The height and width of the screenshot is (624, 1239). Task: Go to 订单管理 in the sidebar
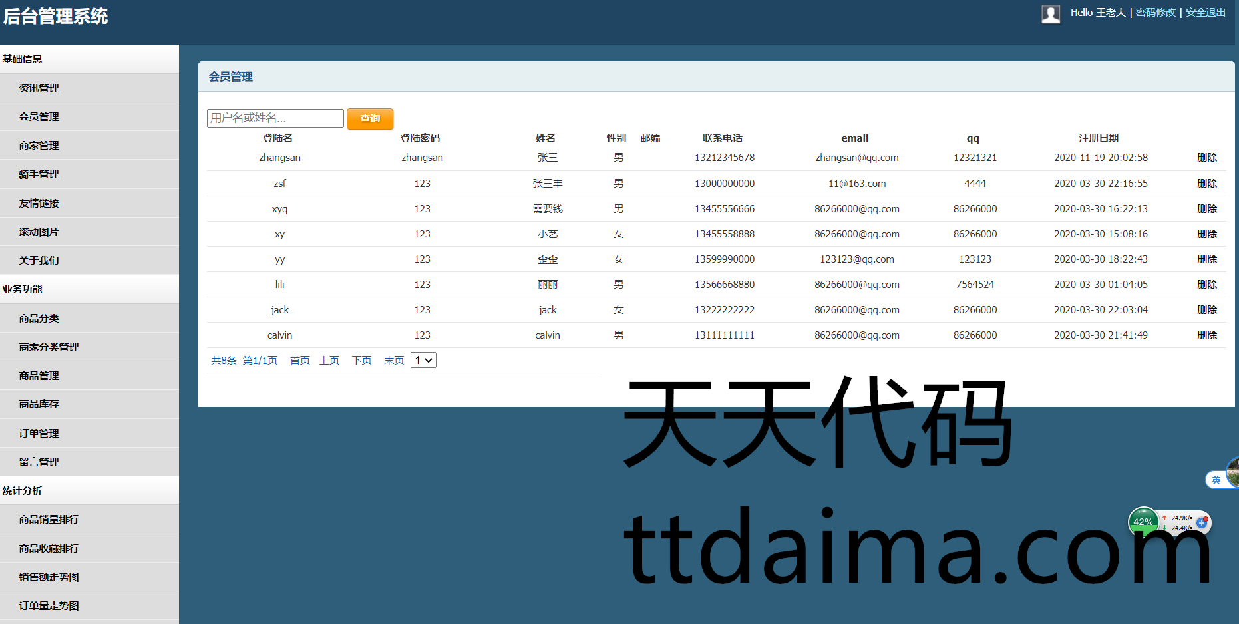[x=39, y=434]
